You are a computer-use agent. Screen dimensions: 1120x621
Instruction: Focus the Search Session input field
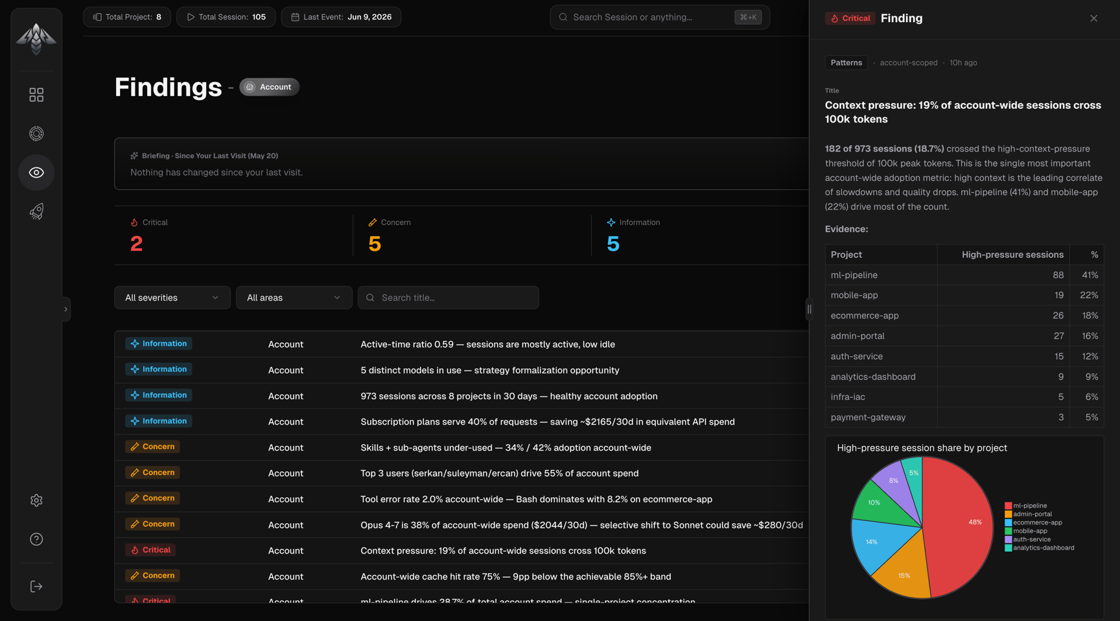(660, 17)
